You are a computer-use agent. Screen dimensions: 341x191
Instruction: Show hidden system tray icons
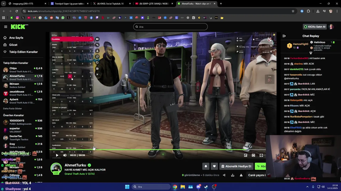307,187
